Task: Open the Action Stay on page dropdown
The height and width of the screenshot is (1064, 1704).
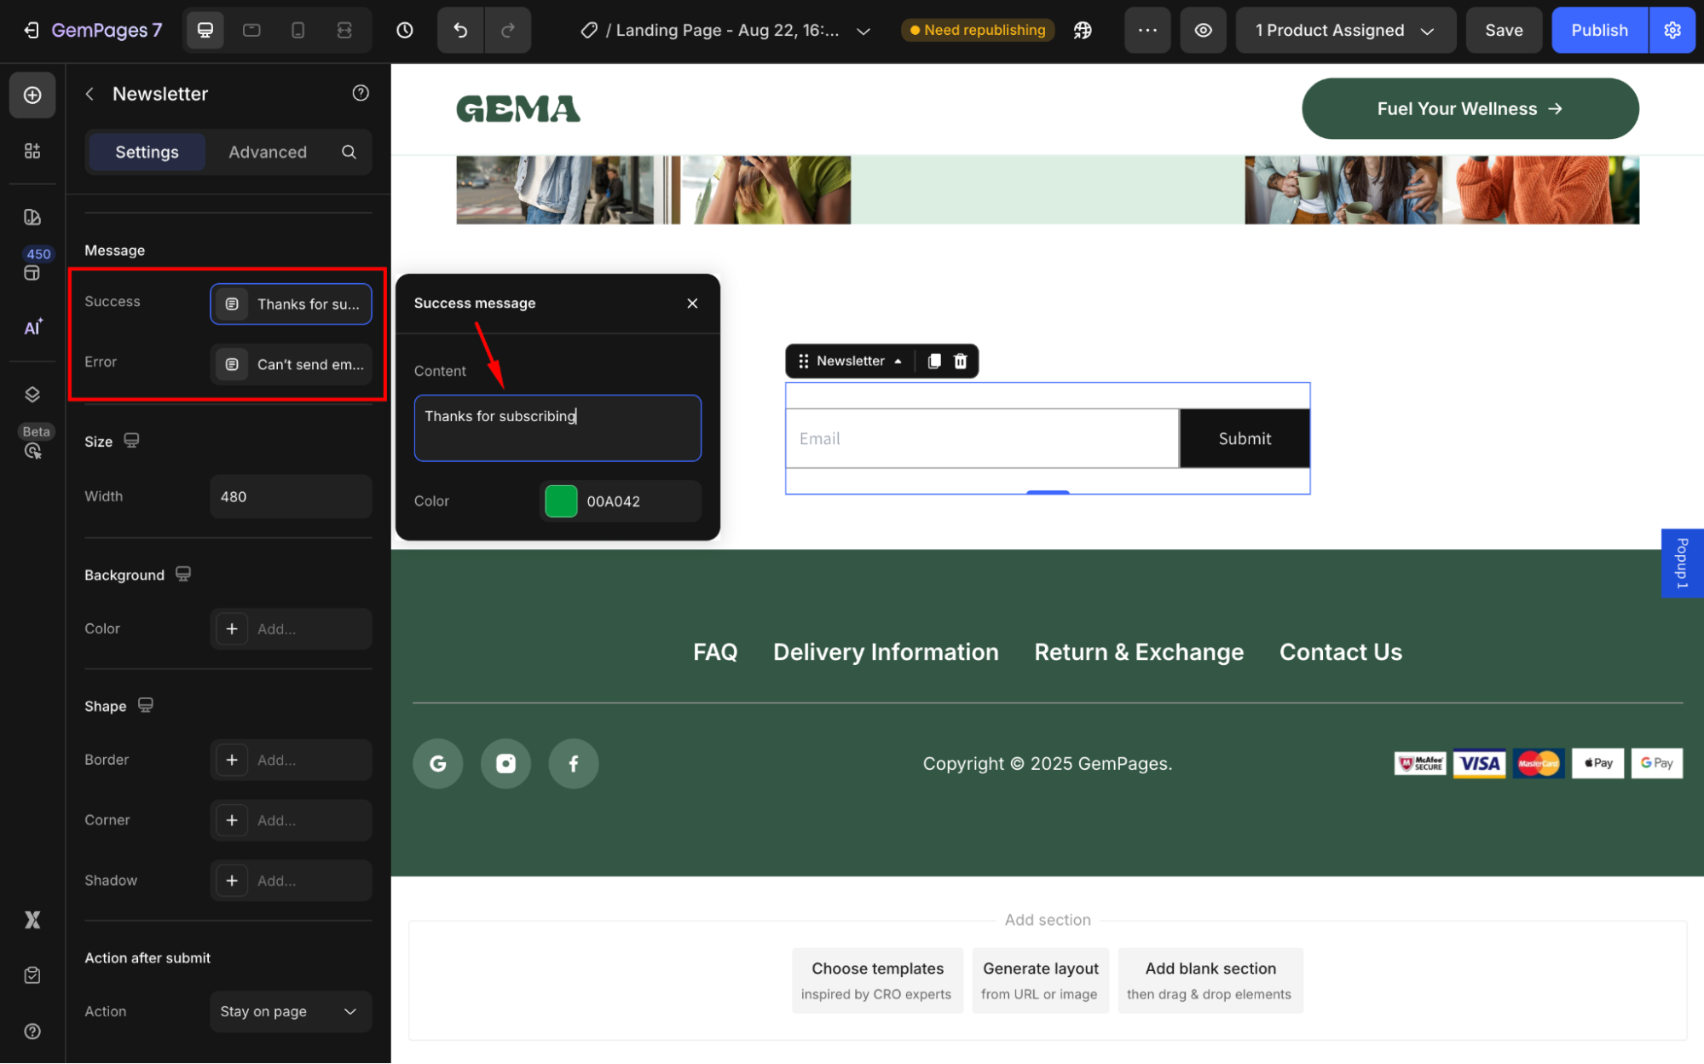Action: 290,1011
